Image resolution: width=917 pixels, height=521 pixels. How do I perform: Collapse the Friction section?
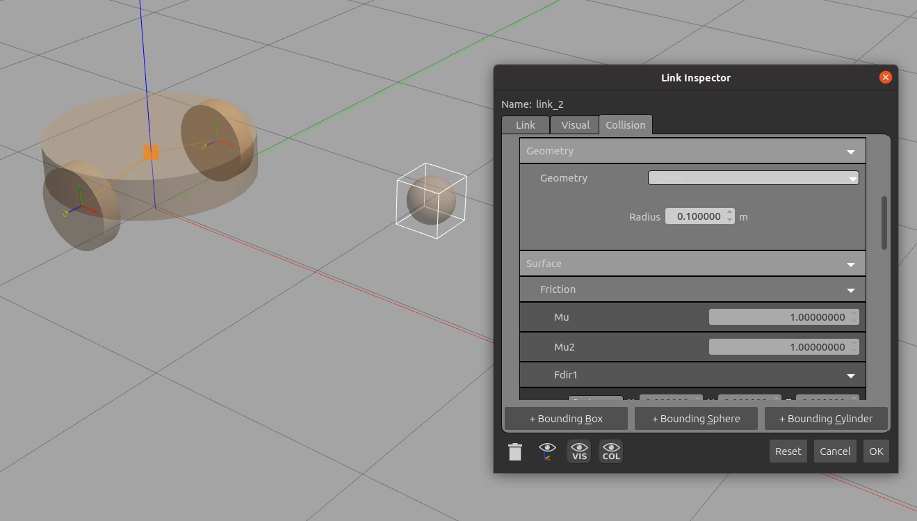click(850, 290)
